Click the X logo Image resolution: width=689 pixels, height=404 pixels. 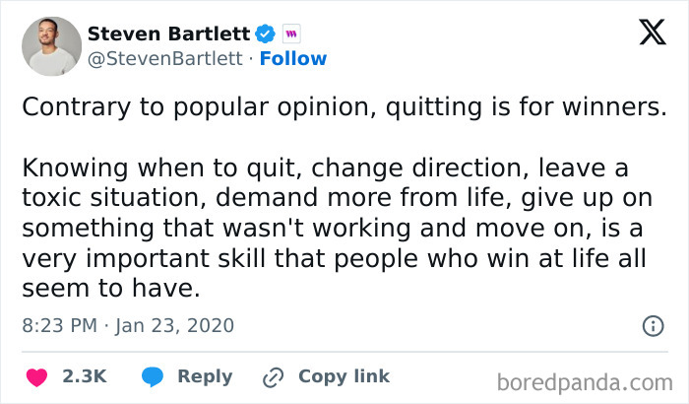pos(646,34)
